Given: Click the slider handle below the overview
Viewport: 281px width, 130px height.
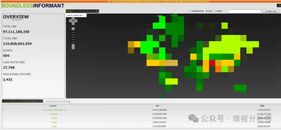Looking at the screenshot, I should click(69, 101).
